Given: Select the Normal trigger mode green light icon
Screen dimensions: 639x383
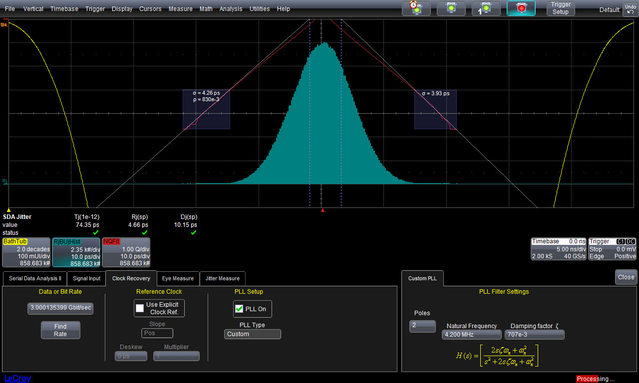Looking at the screenshot, I should [x=451, y=8].
